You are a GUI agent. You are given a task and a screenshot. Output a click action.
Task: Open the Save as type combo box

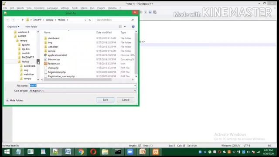tap(83, 91)
